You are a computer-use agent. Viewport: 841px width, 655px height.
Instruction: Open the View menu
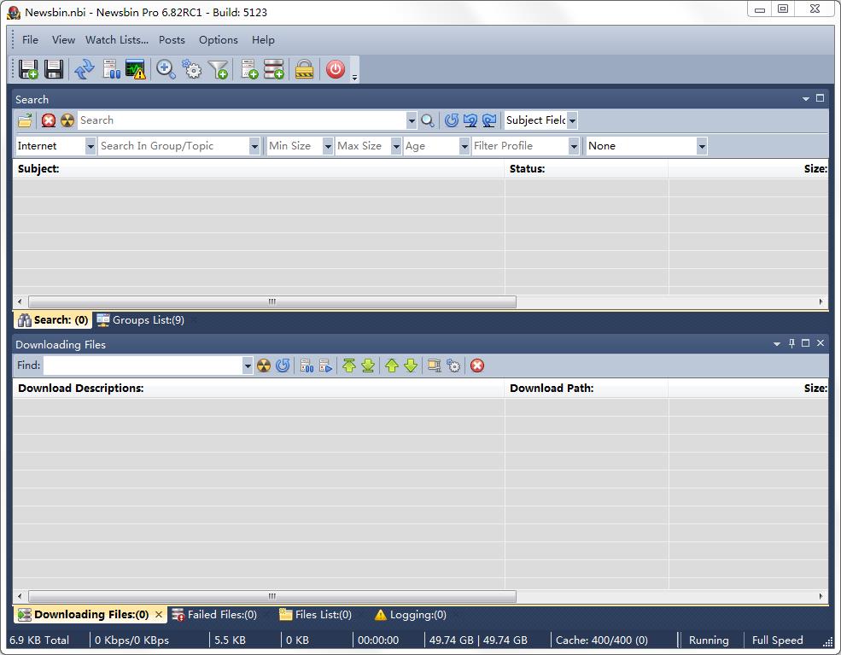pos(63,39)
